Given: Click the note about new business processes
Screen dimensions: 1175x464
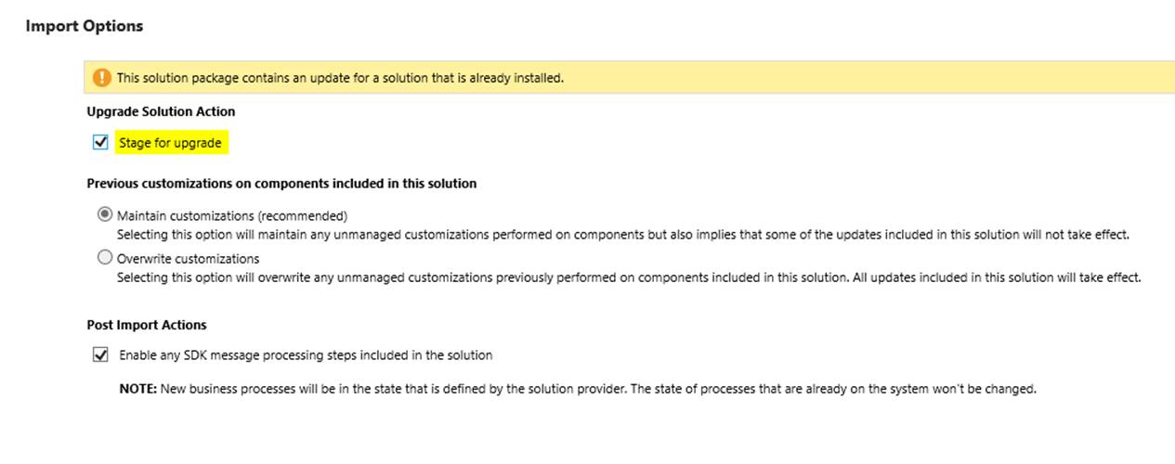Looking at the screenshot, I should (578, 389).
